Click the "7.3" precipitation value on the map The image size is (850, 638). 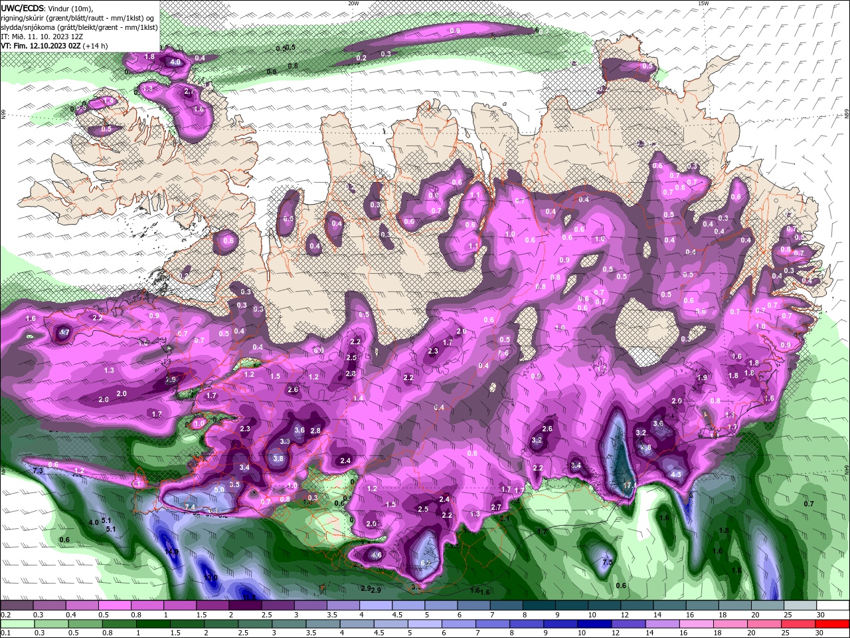point(38,471)
